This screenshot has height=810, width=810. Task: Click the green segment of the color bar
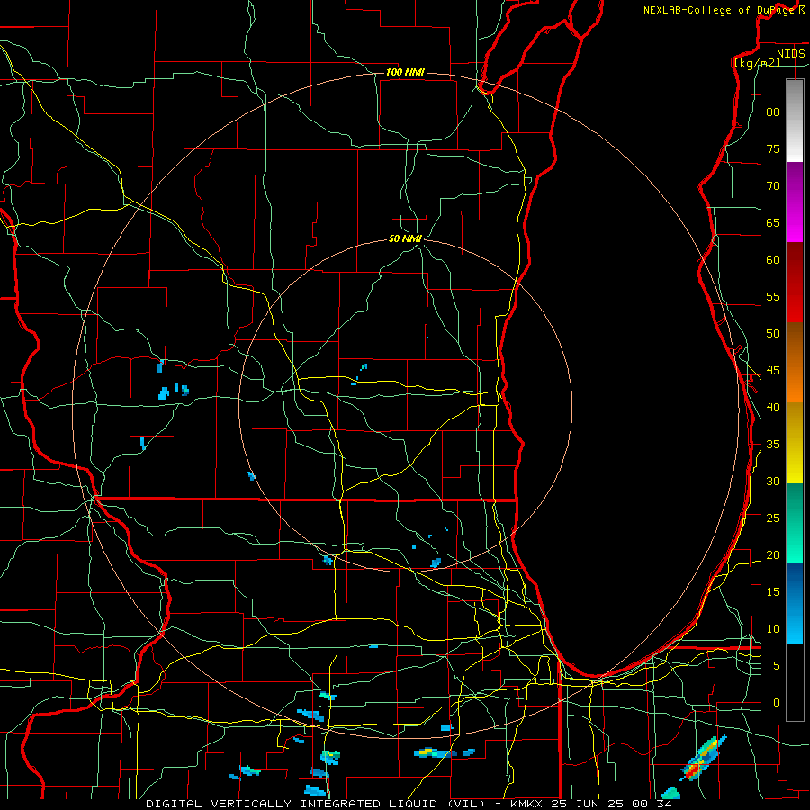[795, 523]
